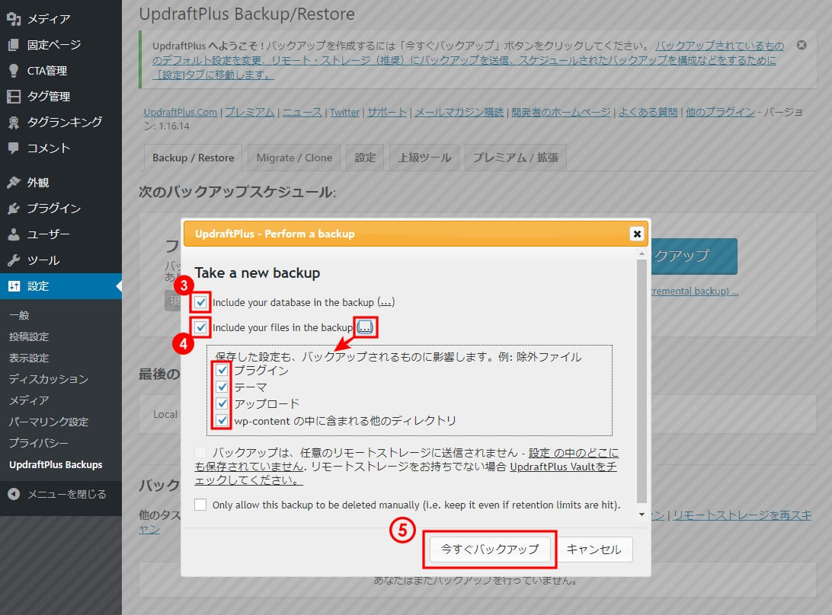
Task: Click dialog scrollbar down arrow
Action: click(642, 515)
